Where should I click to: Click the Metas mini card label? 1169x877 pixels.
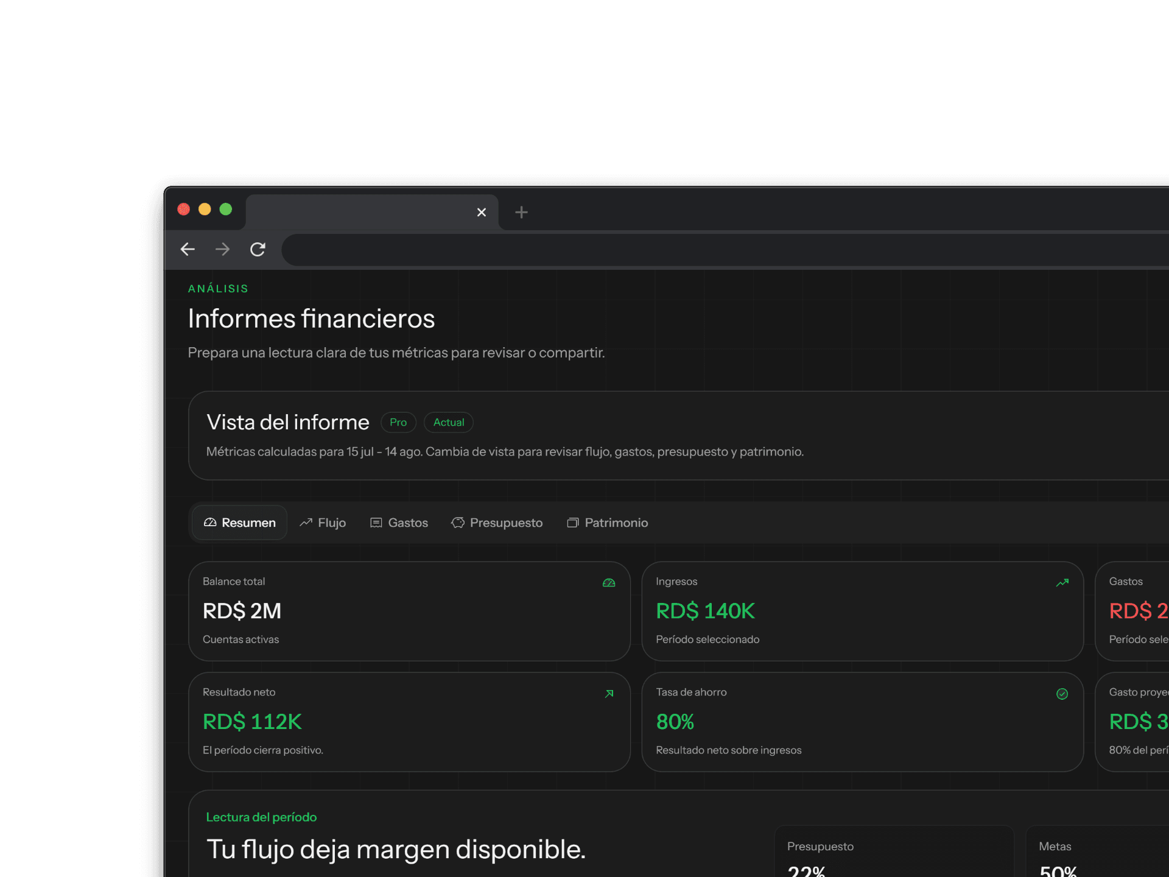pos(1055,847)
